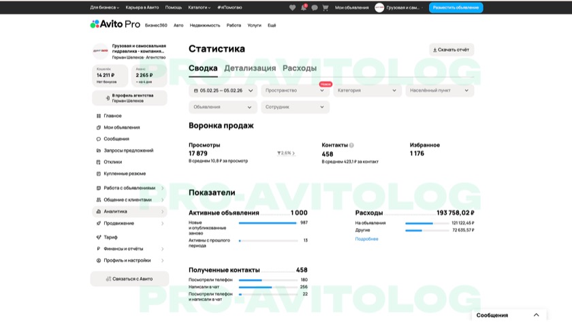Switch to the Сводка tab
Image resolution: width=572 pixels, height=326 pixels.
tap(203, 69)
